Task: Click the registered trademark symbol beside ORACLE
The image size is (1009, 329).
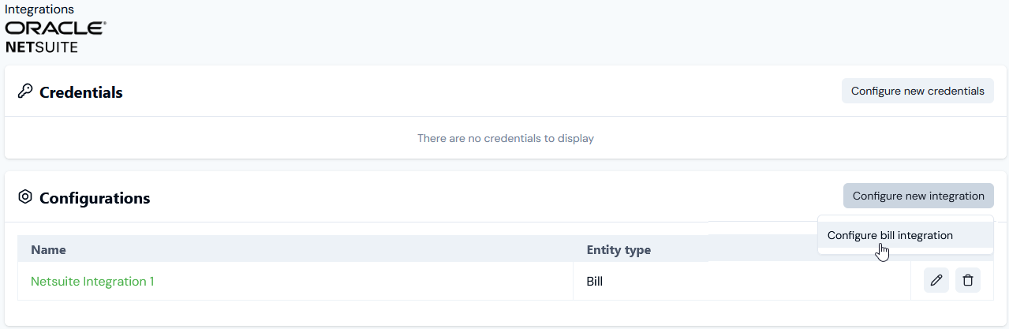Action: click(104, 24)
